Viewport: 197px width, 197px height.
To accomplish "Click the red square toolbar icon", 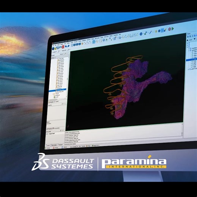I will click(x=63, y=47).
